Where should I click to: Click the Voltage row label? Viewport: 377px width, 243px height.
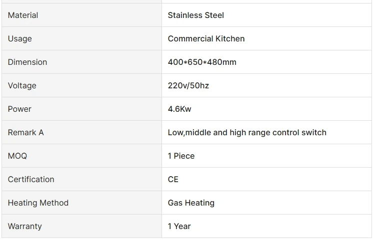(x=22, y=86)
